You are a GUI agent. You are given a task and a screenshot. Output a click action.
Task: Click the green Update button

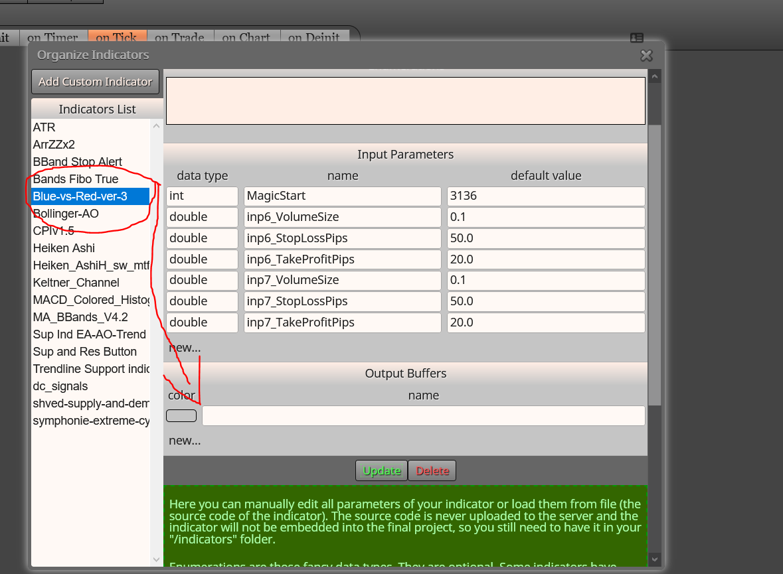pyautogui.click(x=381, y=470)
